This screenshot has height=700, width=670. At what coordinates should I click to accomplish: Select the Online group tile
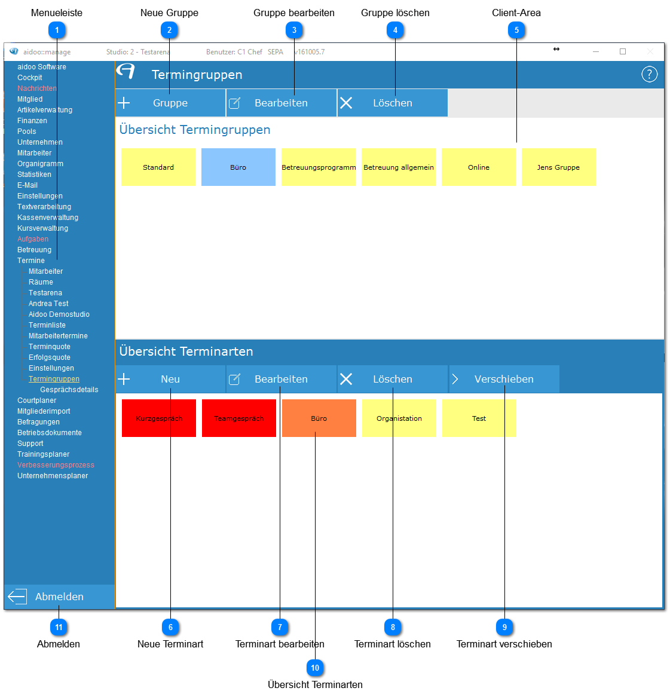(x=479, y=167)
